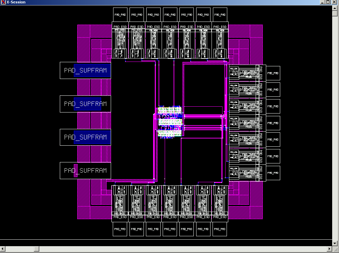Select rightmost PAD_PAD cell in top row
Viewport: 339px width, 253px height.
[220, 15]
